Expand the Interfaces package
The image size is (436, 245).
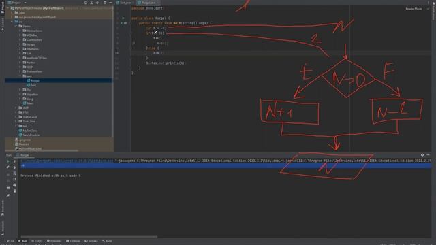click(20, 49)
